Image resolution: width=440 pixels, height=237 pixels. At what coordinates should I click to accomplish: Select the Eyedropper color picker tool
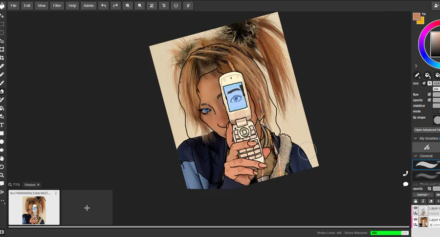(x=1, y=66)
